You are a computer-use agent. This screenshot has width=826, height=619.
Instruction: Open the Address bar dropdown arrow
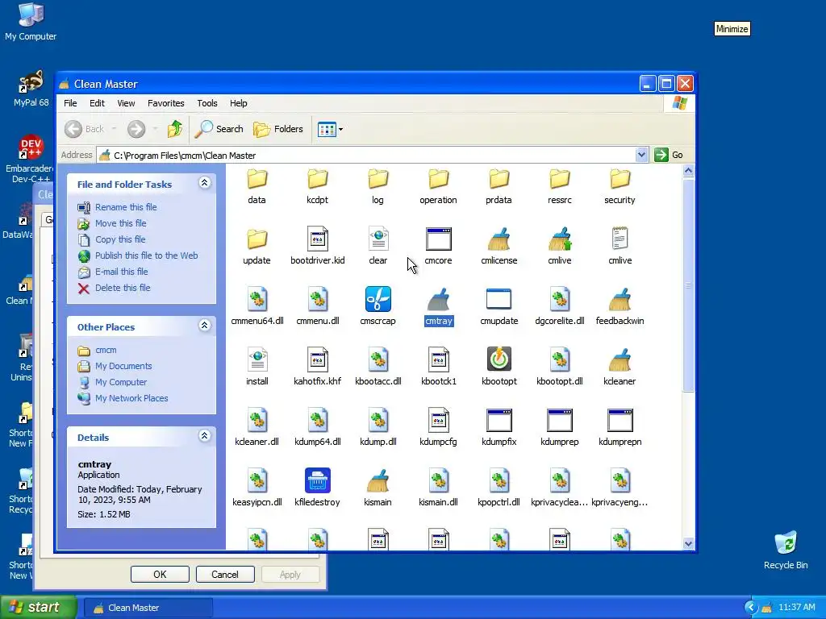pos(641,155)
